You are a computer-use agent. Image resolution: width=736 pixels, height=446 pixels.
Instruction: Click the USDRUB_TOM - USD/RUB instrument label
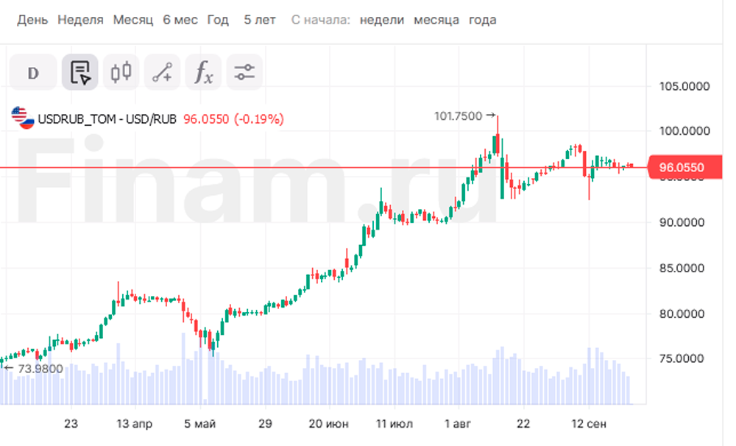pyautogui.click(x=107, y=118)
